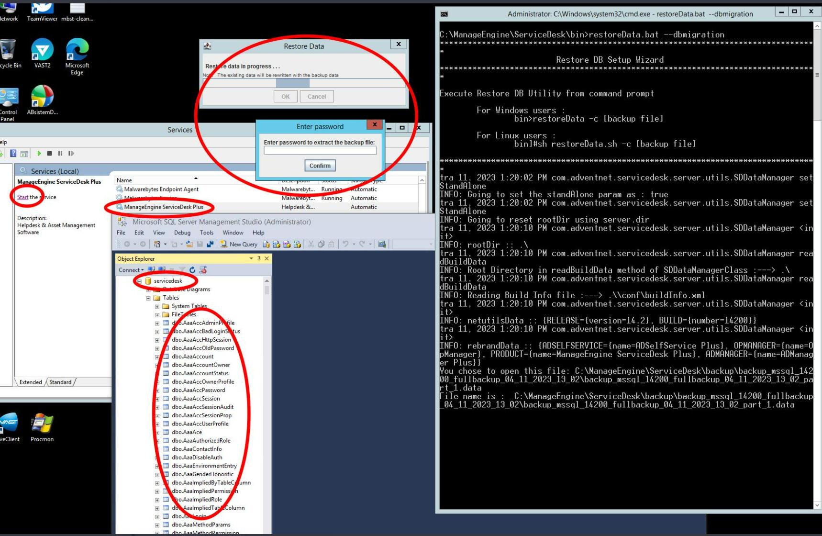Viewport: 822px width, 536px height.
Task: Switch to Extended tab in Services
Action: click(31, 382)
